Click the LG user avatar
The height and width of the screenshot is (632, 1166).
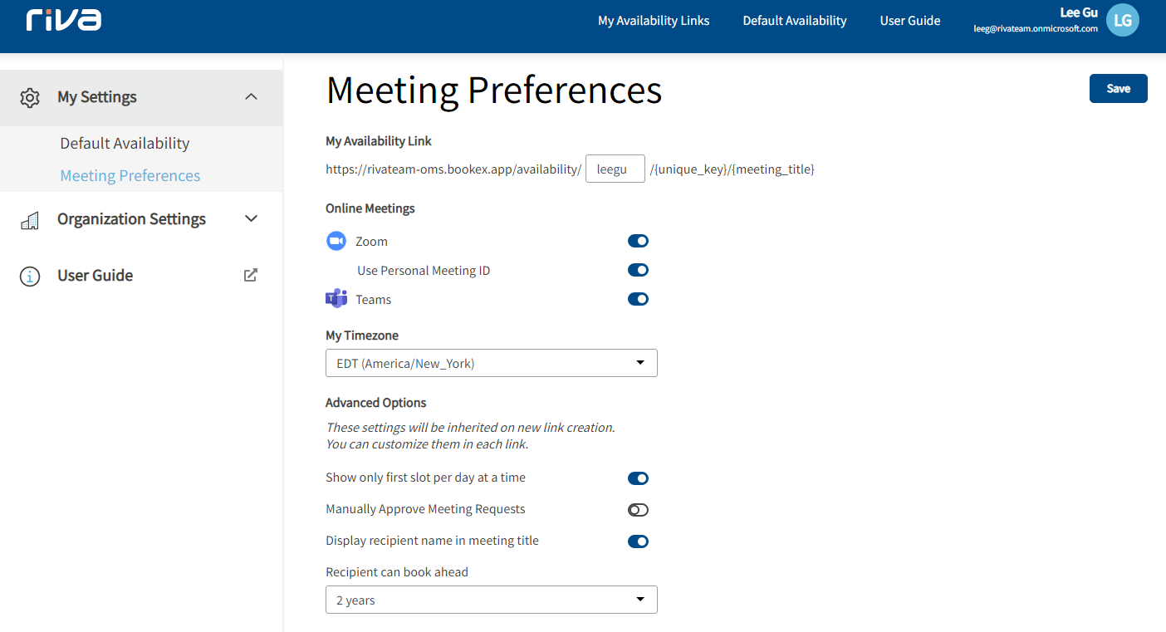[x=1123, y=21]
